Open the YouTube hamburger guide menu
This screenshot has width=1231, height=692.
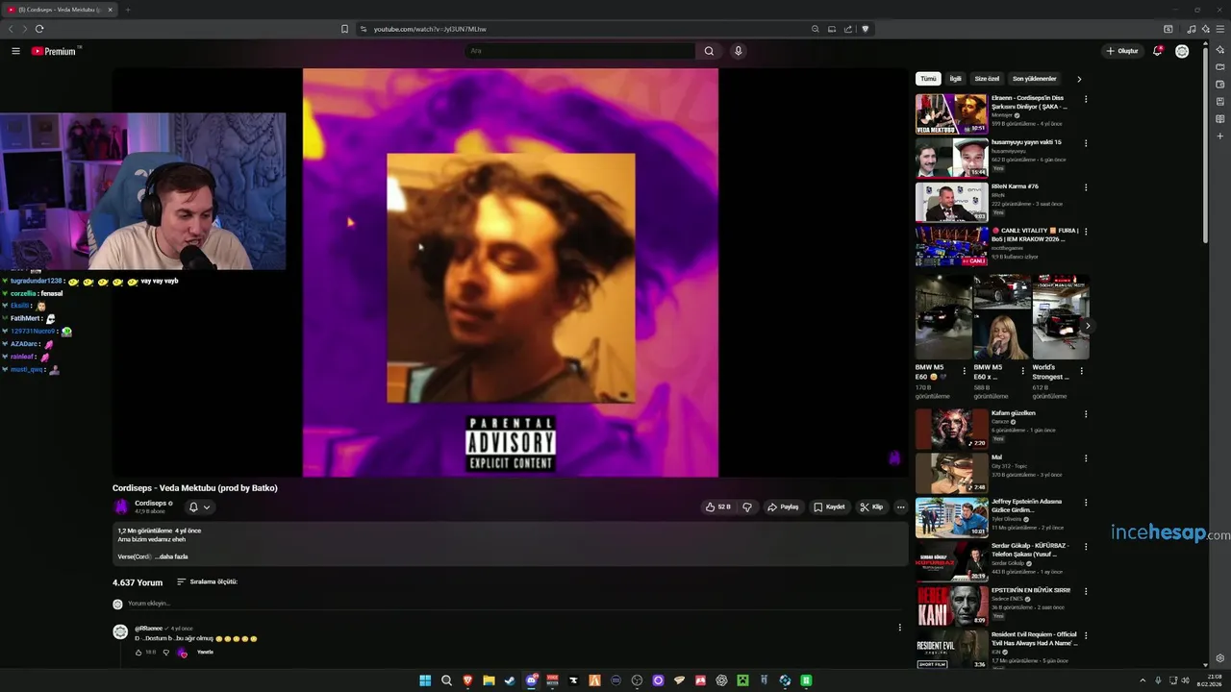coord(15,51)
